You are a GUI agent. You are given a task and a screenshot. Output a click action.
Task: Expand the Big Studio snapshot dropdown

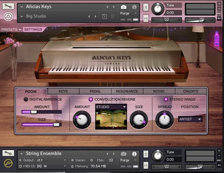click(22, 17)
